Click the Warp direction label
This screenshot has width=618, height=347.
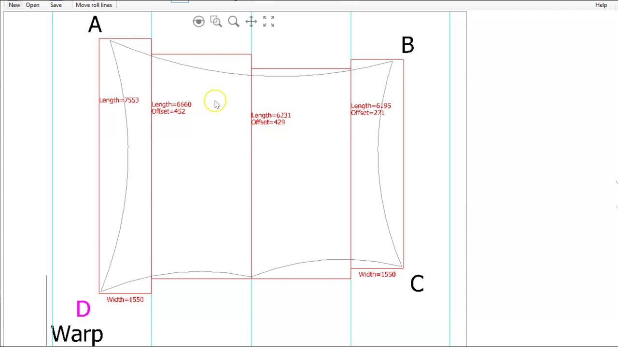click(77, 334)
